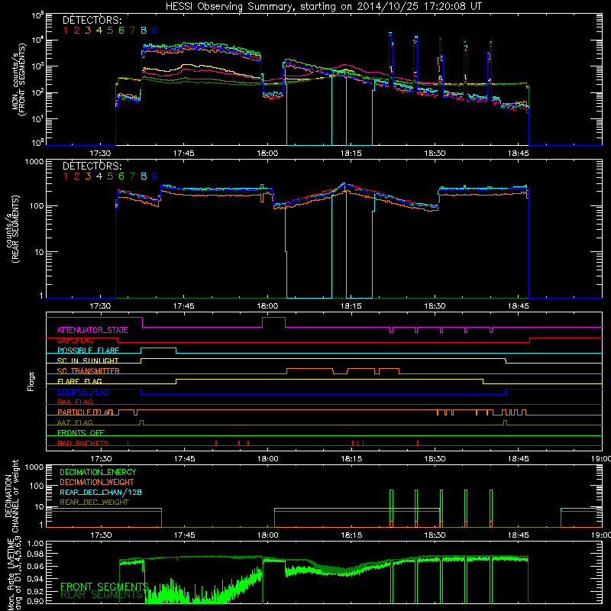Select cyan detector 8 in front segments legend
Viewport: 611px width, 611px height.
[x=144, y=31]
